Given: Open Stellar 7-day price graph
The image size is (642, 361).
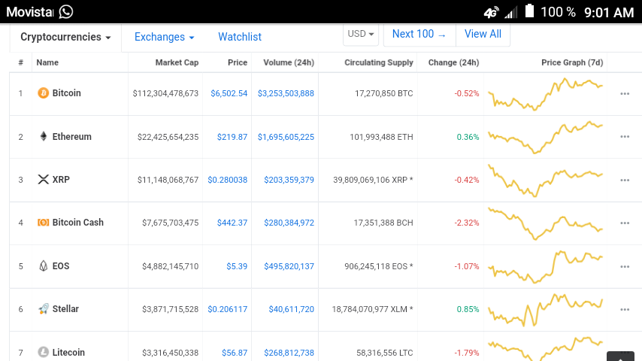Looking at the screenshot, I should click(545, 310).
